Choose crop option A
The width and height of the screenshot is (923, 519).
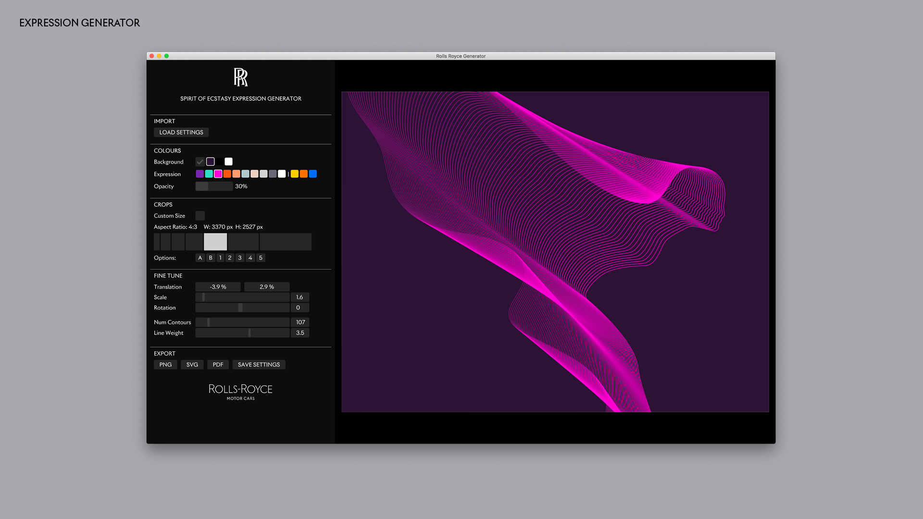pyautogui.click(x=200, y=258)
